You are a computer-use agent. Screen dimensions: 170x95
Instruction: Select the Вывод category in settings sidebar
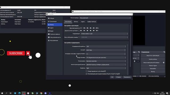pos(55,25)
